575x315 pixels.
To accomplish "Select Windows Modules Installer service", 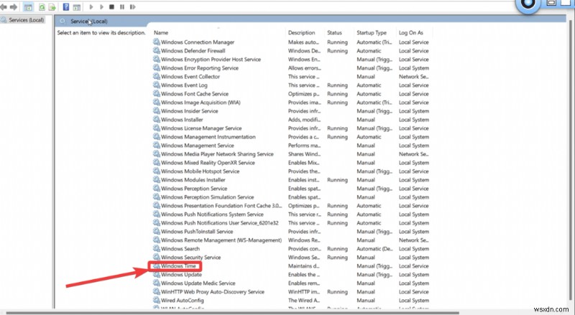I will coord(193,180).
